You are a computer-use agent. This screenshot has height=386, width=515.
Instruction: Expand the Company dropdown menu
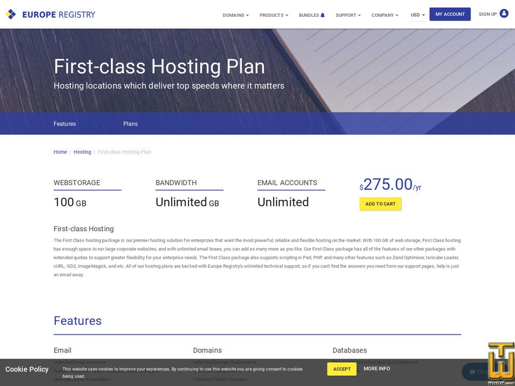(384, 15)
